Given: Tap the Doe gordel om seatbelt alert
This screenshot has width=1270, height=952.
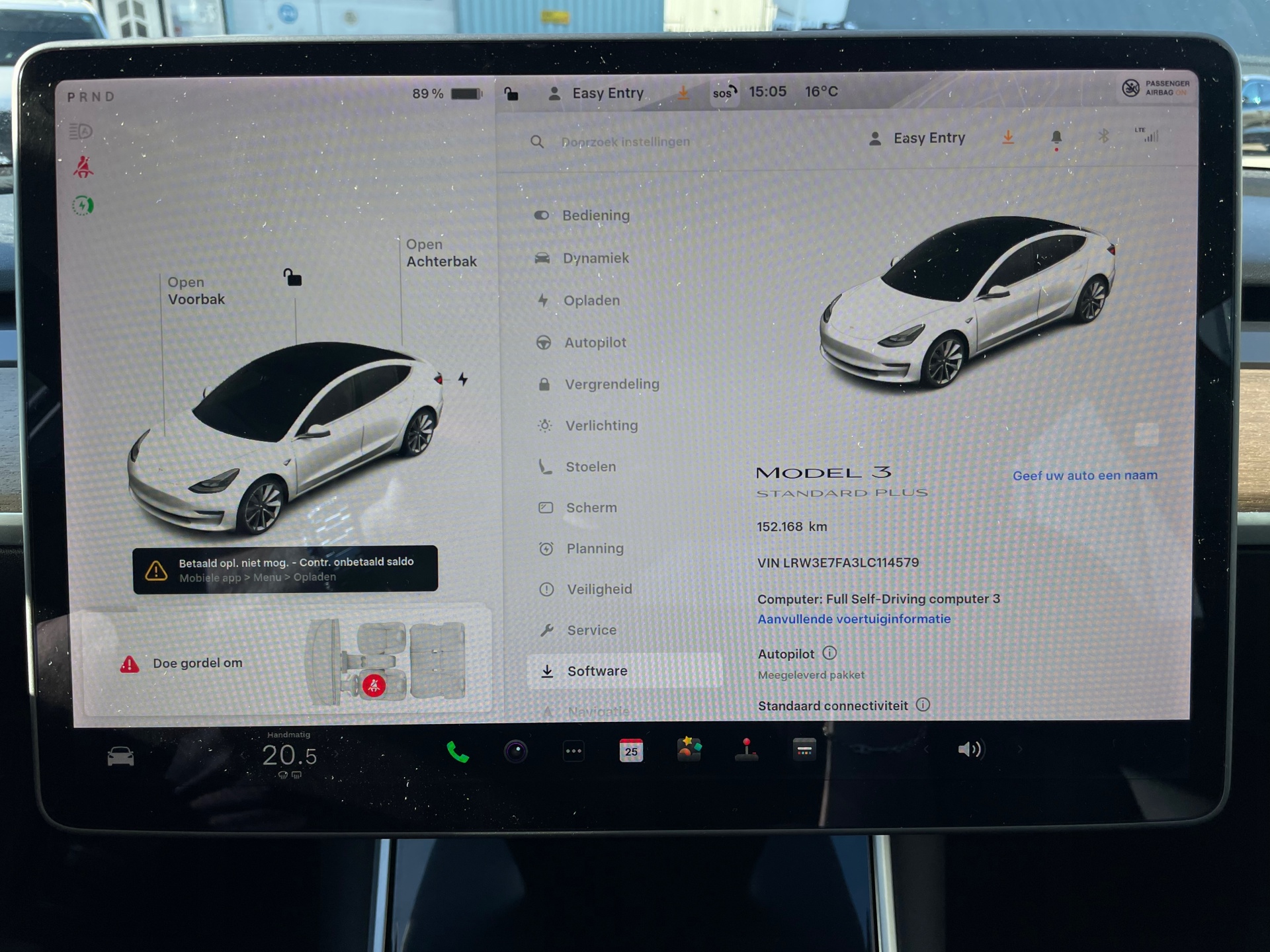Looking at the screenshot, I should click(197, 663).
